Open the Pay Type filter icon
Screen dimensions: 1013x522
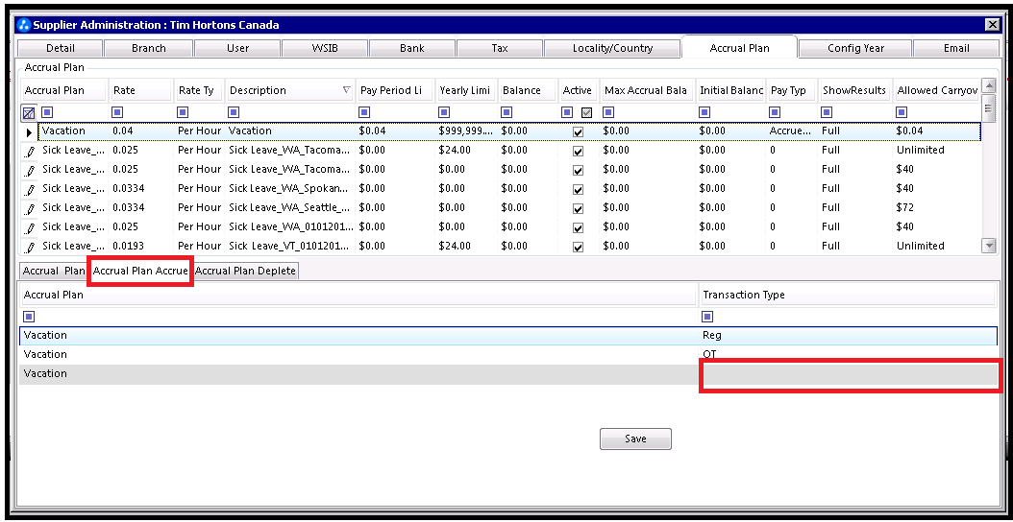pyautogui.click(x=775, y=112)
